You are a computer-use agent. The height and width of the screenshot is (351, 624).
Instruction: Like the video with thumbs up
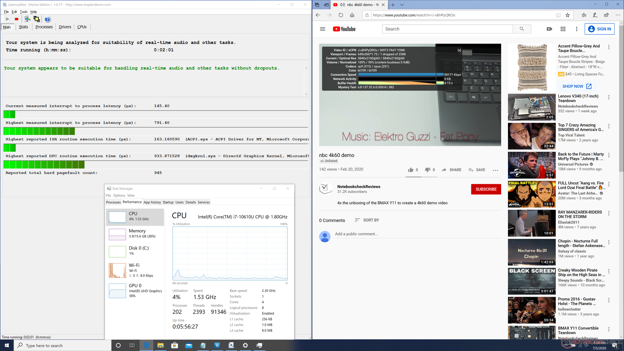(x=411, y=170)
